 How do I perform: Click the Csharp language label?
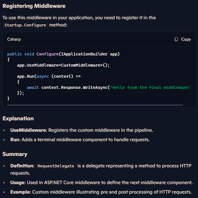tap(14, 39)
